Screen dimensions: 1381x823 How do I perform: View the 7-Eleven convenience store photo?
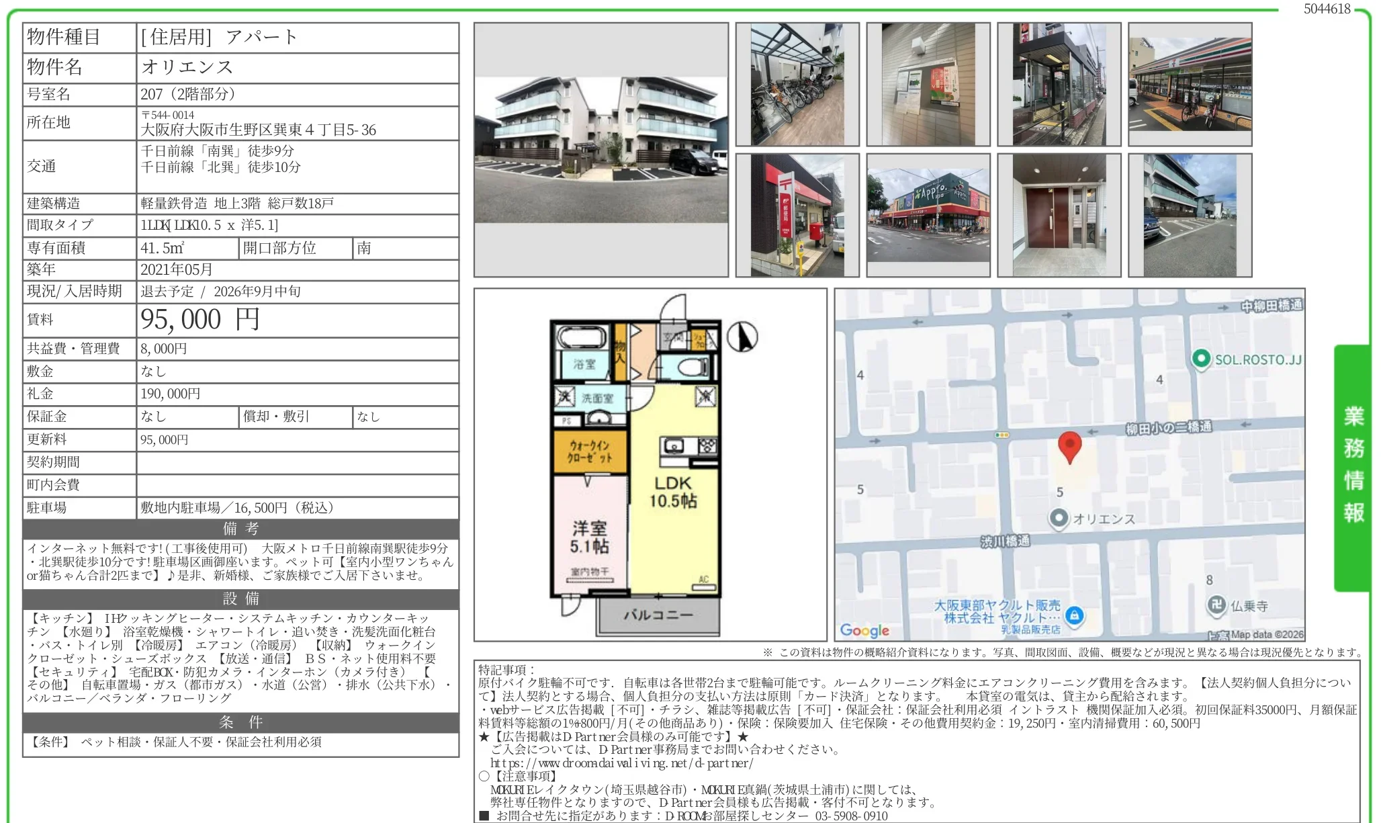pyautogui.click(x=1190, y=85)
